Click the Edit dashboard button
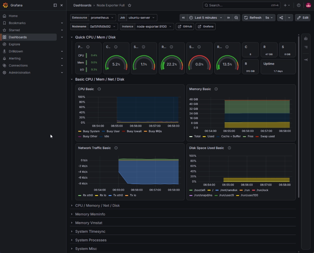This screenshot has height=253, width=314. (303, 17)
